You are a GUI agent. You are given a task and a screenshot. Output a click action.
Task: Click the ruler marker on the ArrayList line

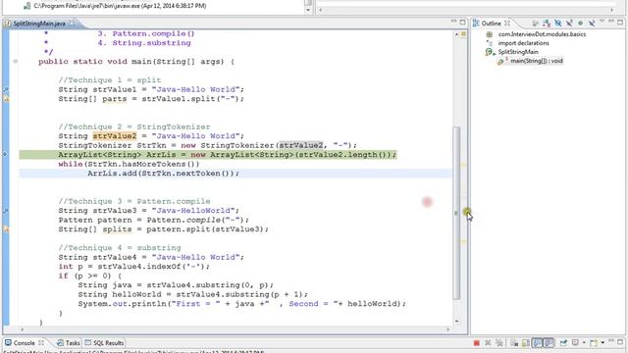click(x=5, y=155)
